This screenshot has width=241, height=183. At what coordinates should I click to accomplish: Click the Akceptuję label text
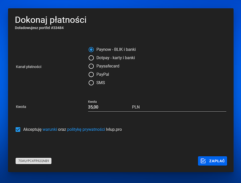pyautogui.click(x=32, y=130)
